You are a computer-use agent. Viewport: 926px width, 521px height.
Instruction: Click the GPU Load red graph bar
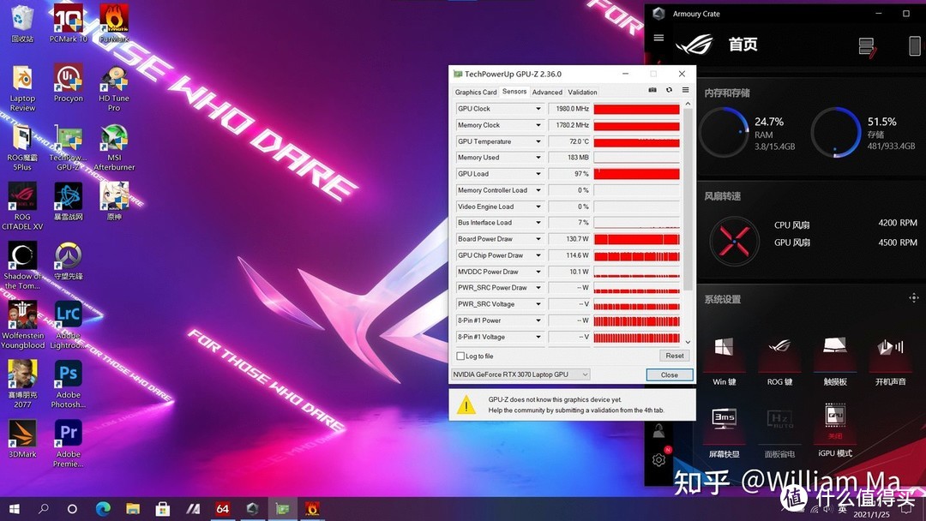click(x=636, y=174)
